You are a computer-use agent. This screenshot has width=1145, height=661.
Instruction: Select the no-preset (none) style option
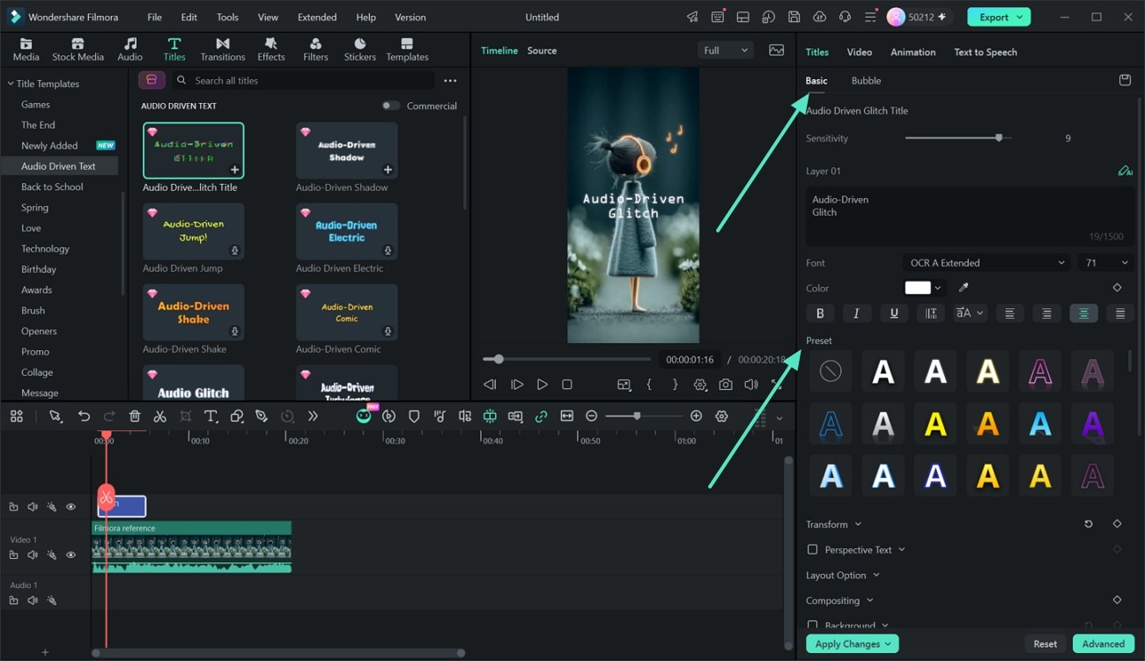point(831,371)
